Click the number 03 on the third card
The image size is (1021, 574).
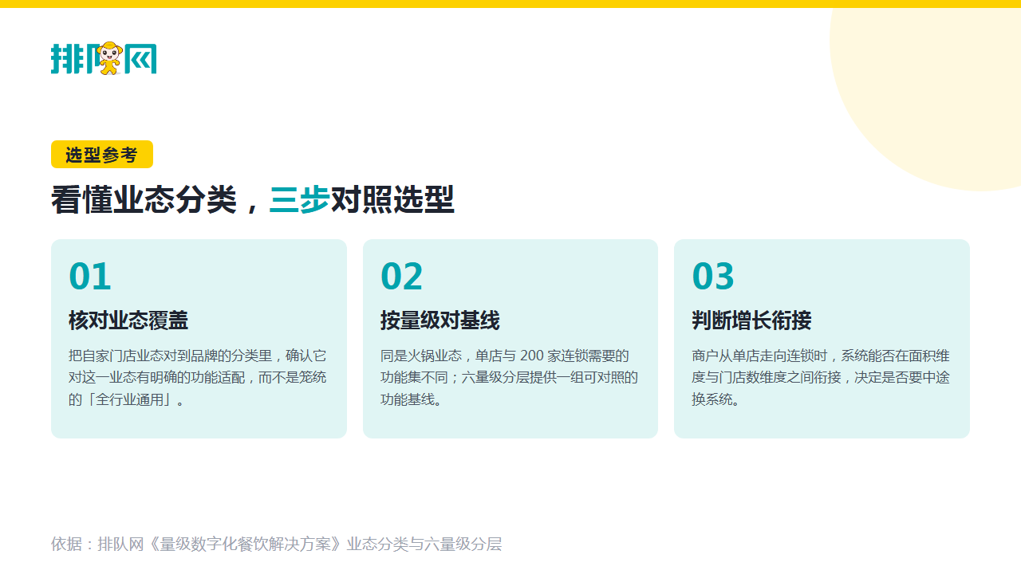(713, 277)
